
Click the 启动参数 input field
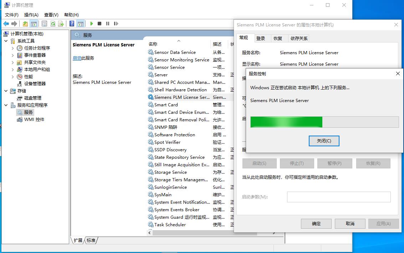338,197
